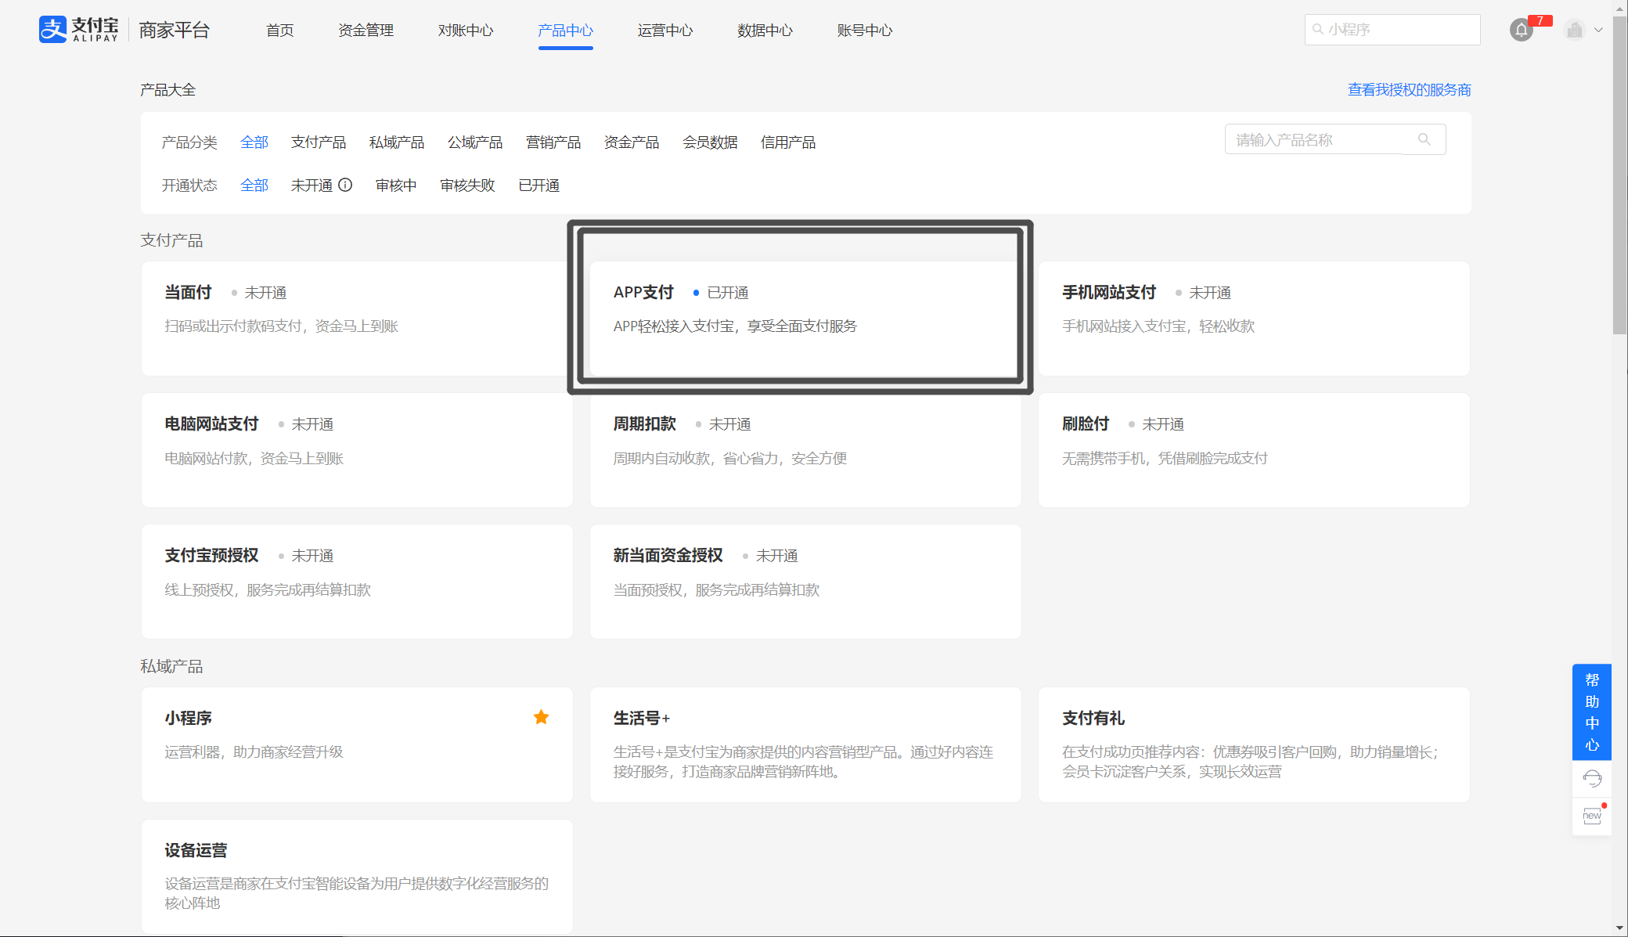Viewport: 1628px width, 937px height.
Task: Open 账号中心 menu
Action: (865, 30)
